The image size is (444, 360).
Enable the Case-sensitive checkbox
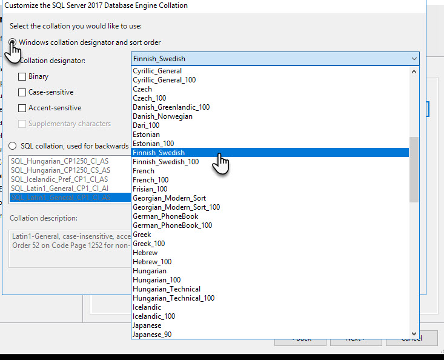22,92
